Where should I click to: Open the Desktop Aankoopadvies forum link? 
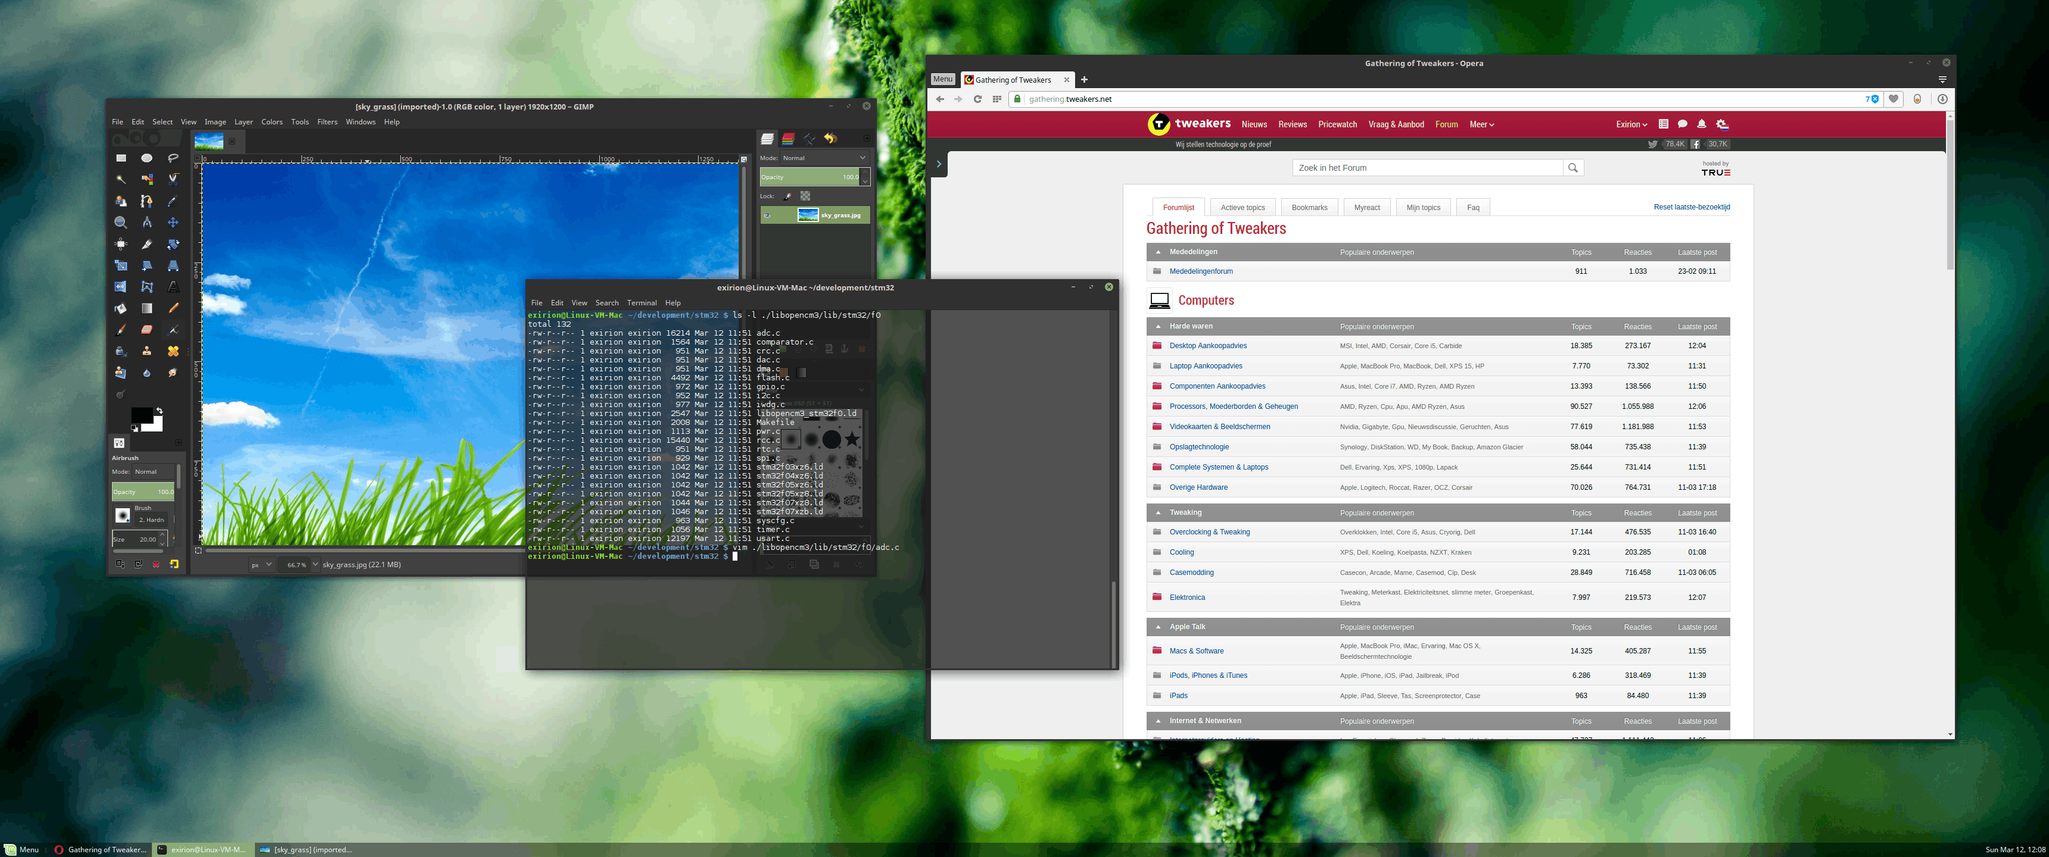point(1207,346)
